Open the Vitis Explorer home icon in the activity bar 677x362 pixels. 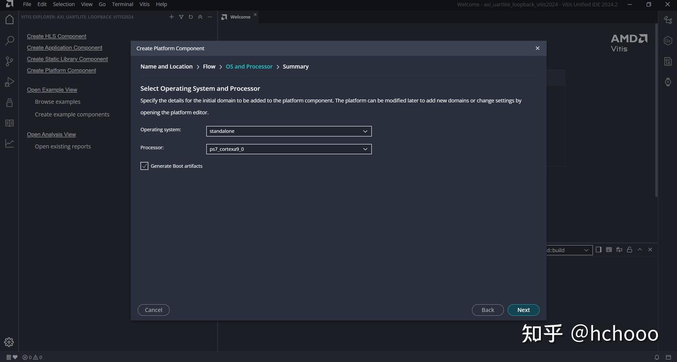(9, 20)
